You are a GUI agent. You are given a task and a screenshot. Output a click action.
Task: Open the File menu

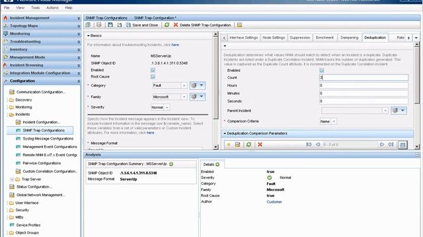point(7,8)
